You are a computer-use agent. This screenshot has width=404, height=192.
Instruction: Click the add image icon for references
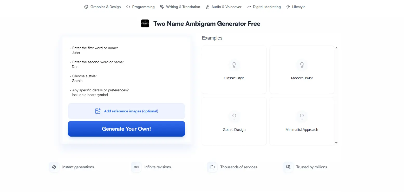pos(98,111)
